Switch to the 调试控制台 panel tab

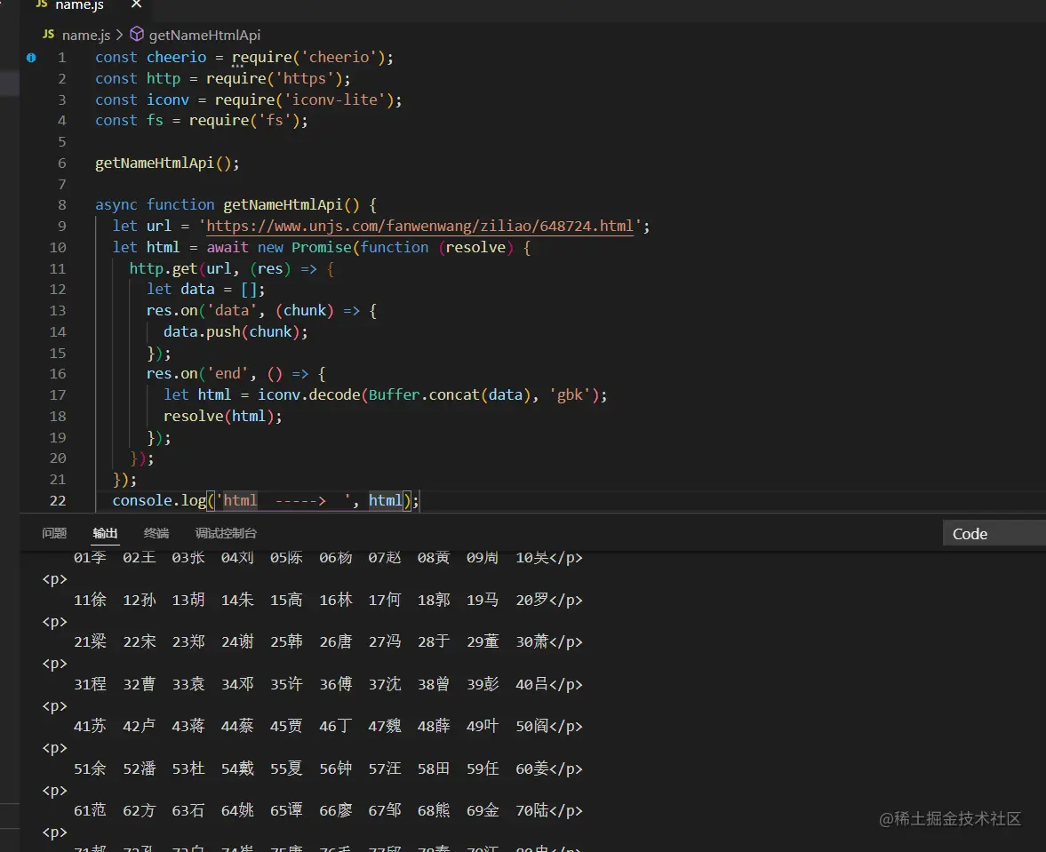(226, 533)
